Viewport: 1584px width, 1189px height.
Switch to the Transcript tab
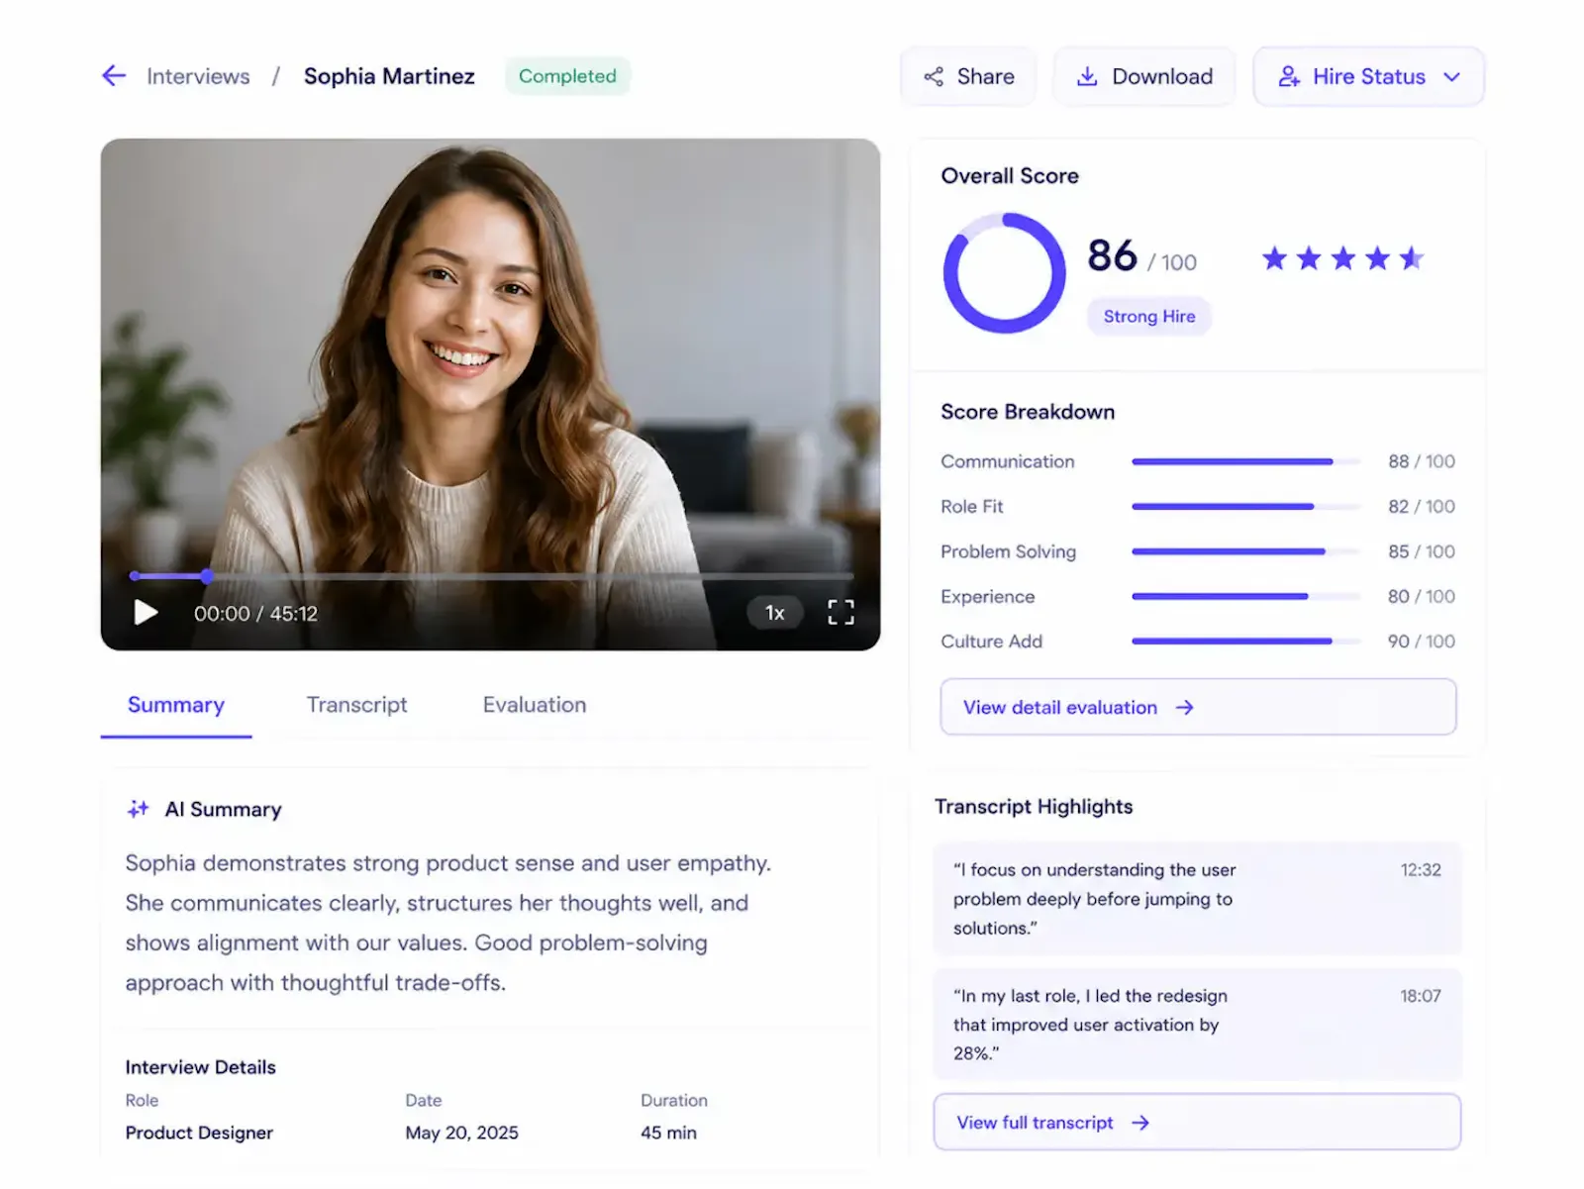(x=356, y=705)
